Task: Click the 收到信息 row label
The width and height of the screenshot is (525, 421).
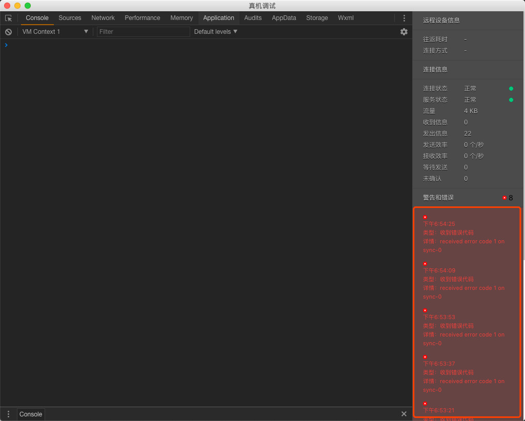Action: coord(435,122)
